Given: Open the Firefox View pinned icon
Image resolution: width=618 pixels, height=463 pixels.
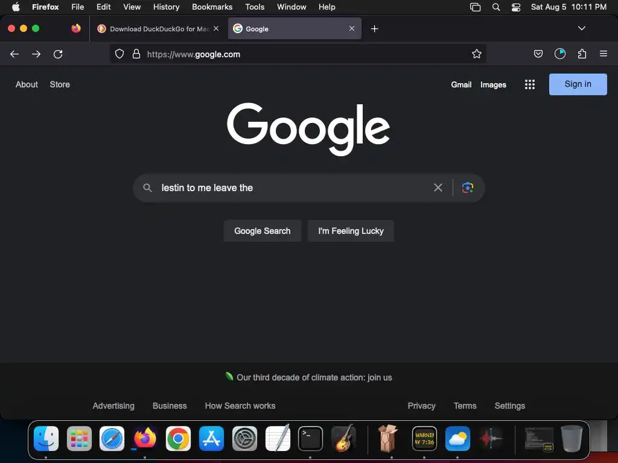Looking at the screenshot, I should pyautogui.click(x=76, y=28).
